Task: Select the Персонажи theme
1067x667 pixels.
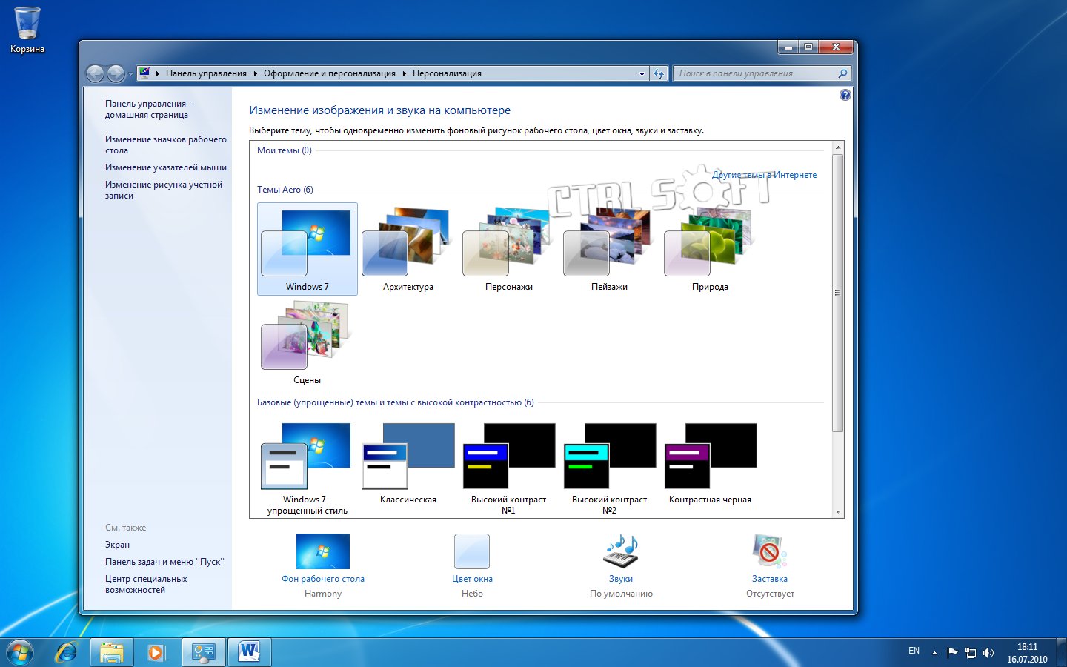Action: [x=509, y=249]
